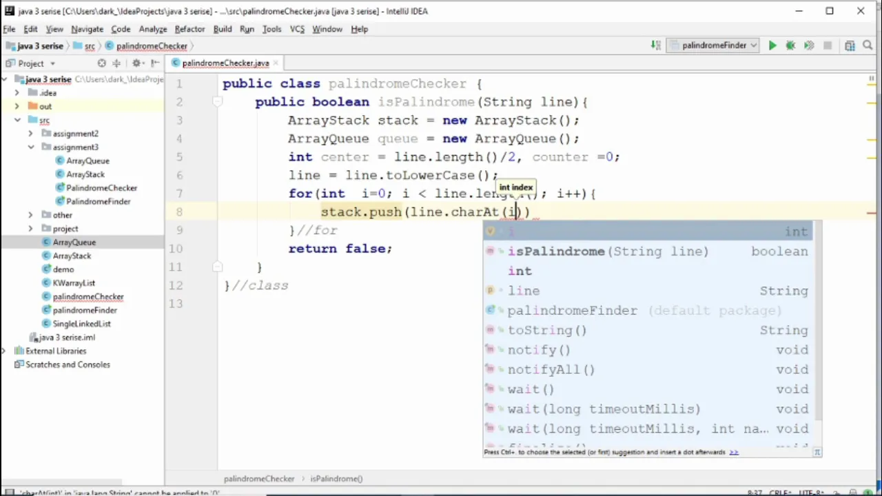The width and height of the screenshot is (882, 496).
Task: Click the pi icon in completion popup corner
Action: point(817,453)
